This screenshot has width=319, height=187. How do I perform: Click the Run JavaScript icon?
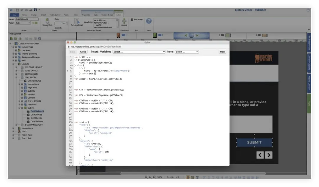point(77,21)
